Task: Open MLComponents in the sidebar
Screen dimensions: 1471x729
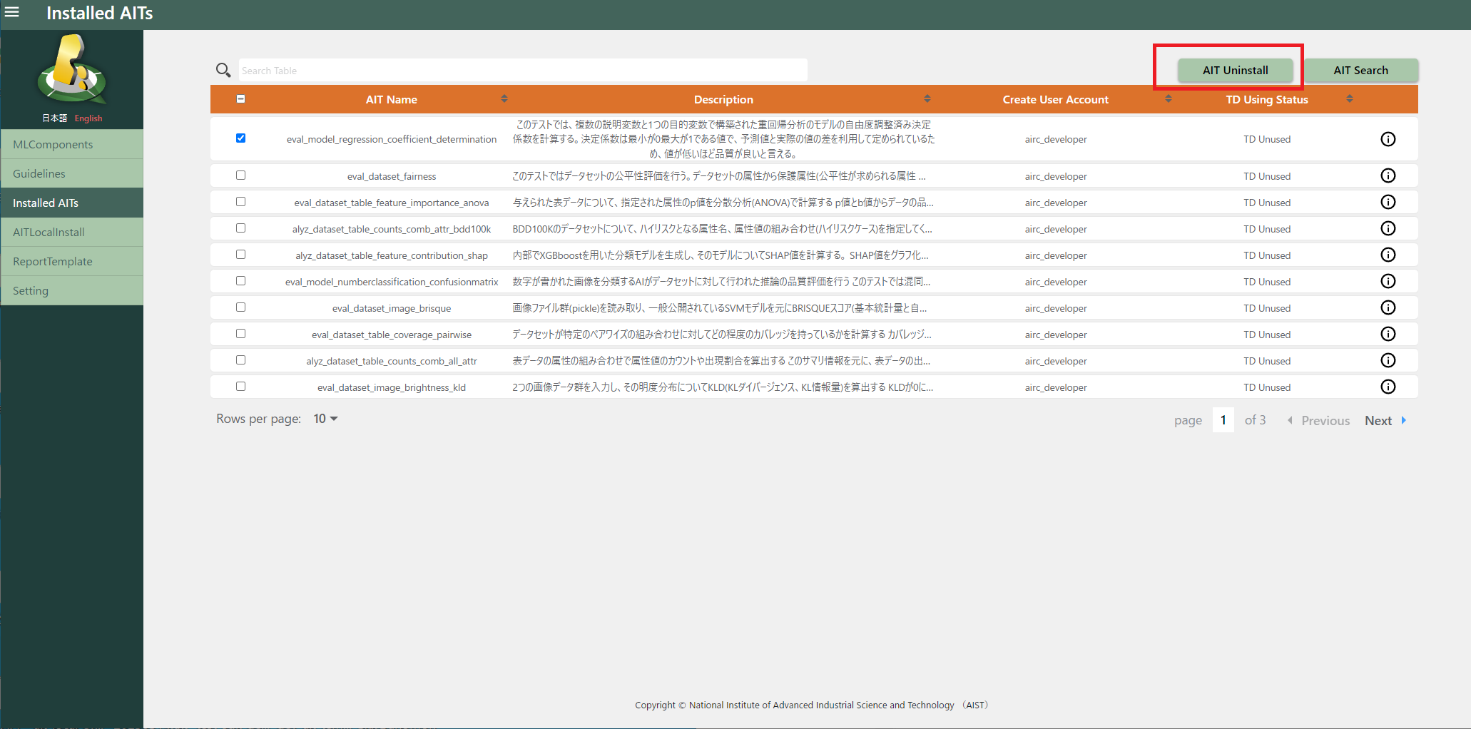Action: click(x=53, y=144)
